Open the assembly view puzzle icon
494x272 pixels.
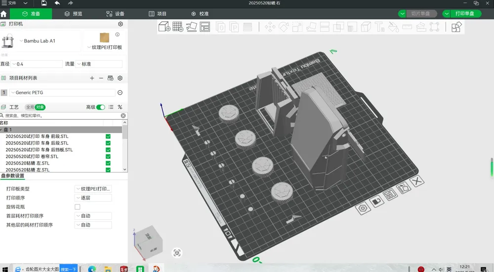tap(456, 27)
